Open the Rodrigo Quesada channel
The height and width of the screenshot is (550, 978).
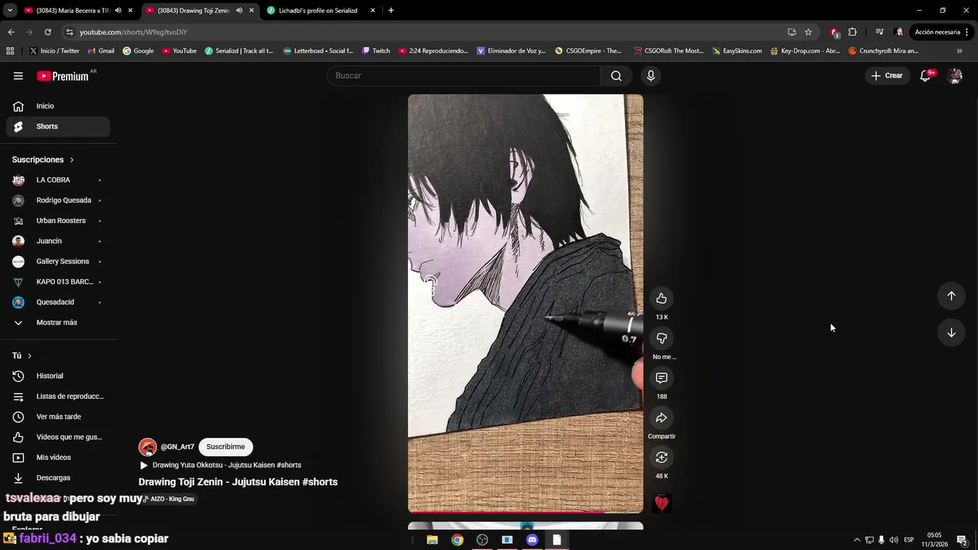coord(58,200)
